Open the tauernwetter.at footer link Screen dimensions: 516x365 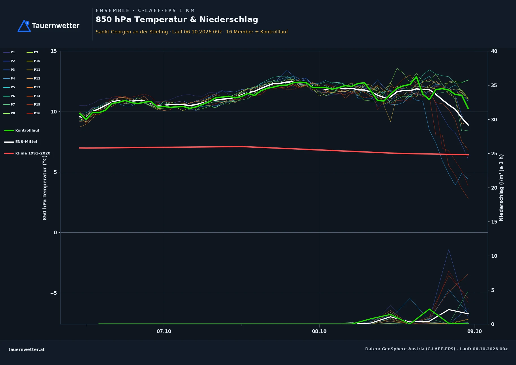coord(27,349)
